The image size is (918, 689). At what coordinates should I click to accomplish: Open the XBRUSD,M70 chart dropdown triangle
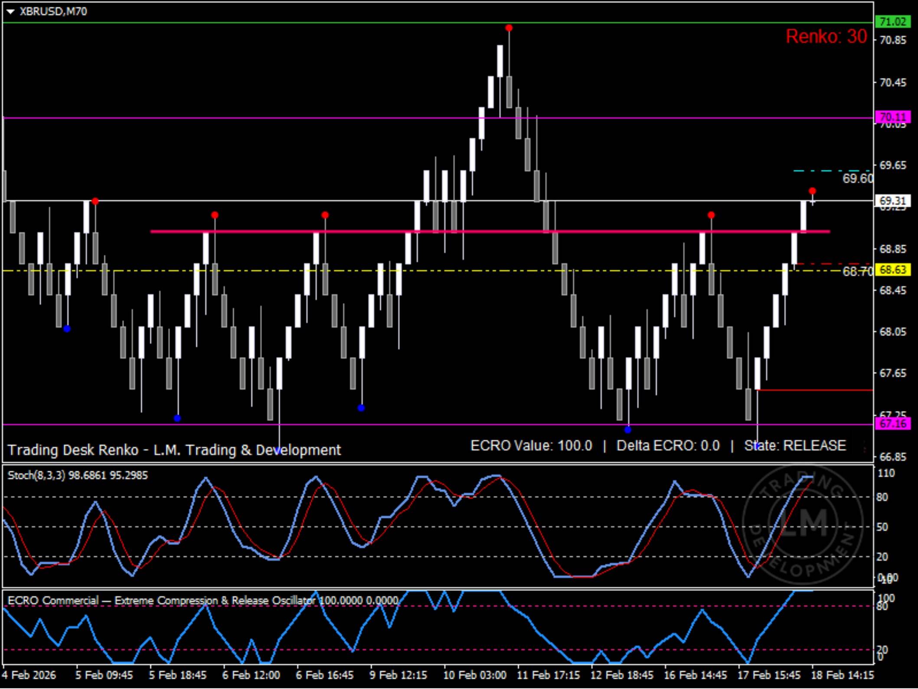coord(10,12)
